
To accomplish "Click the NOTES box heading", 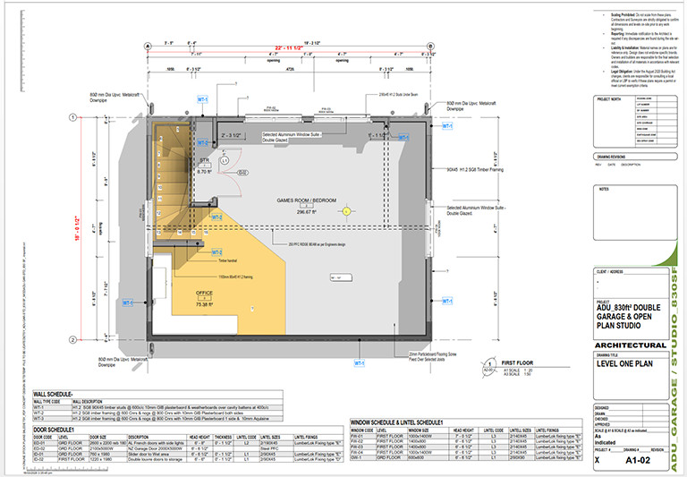I will [604, 189].
